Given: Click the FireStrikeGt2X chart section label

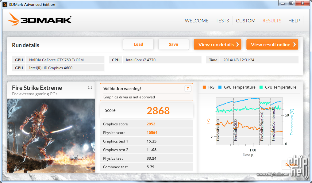Looking at the screenshot, I should (x=235, y=130).
